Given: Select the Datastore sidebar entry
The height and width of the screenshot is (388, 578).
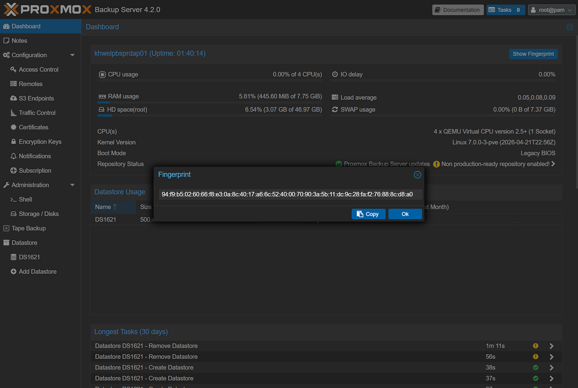Looking at the screenshot, I should 40,243.
